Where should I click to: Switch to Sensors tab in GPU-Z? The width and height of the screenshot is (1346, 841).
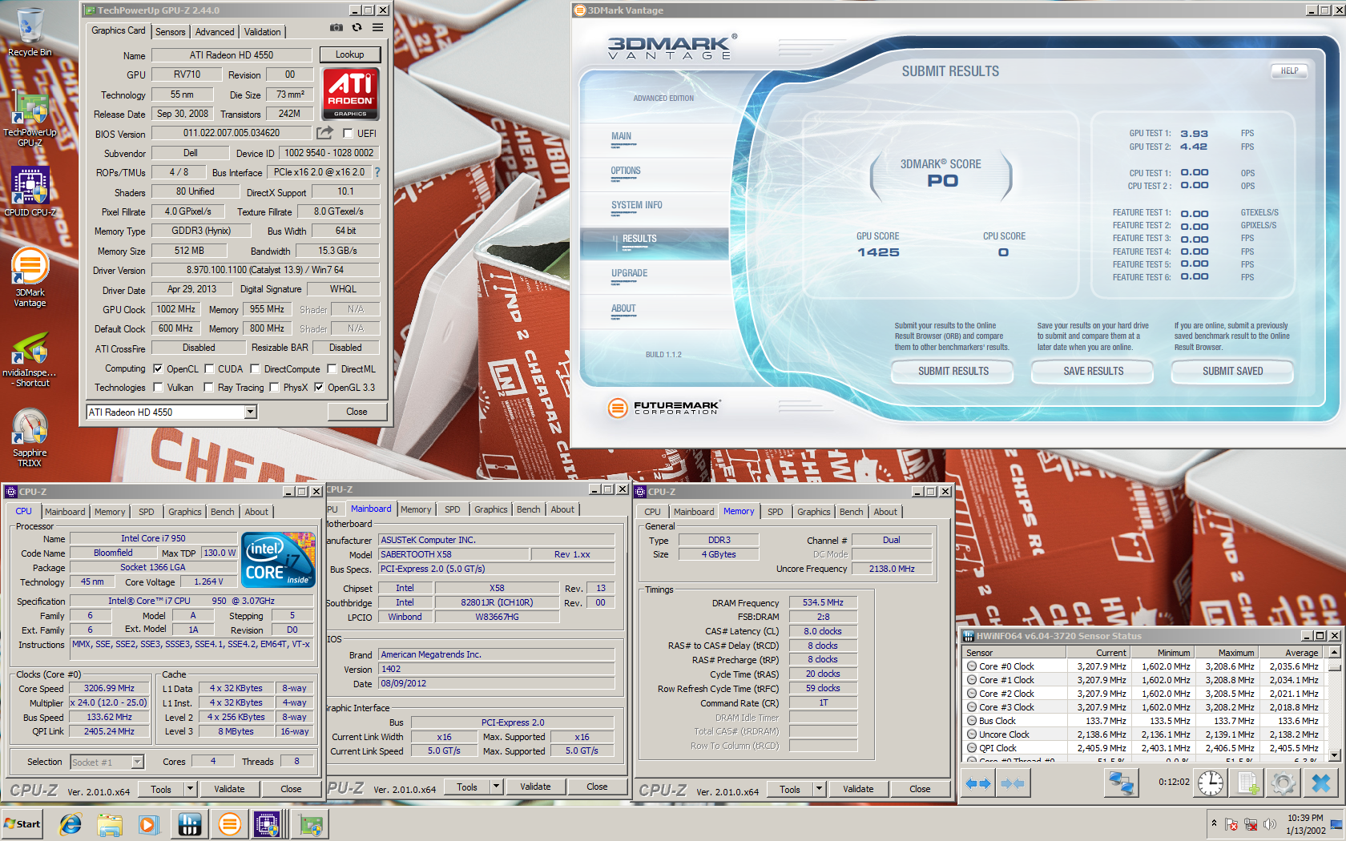tap(170, 32)
